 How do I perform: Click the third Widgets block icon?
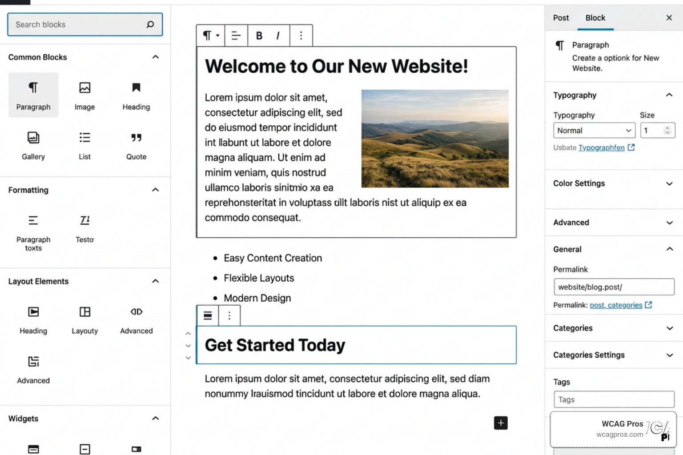[136, 449]
